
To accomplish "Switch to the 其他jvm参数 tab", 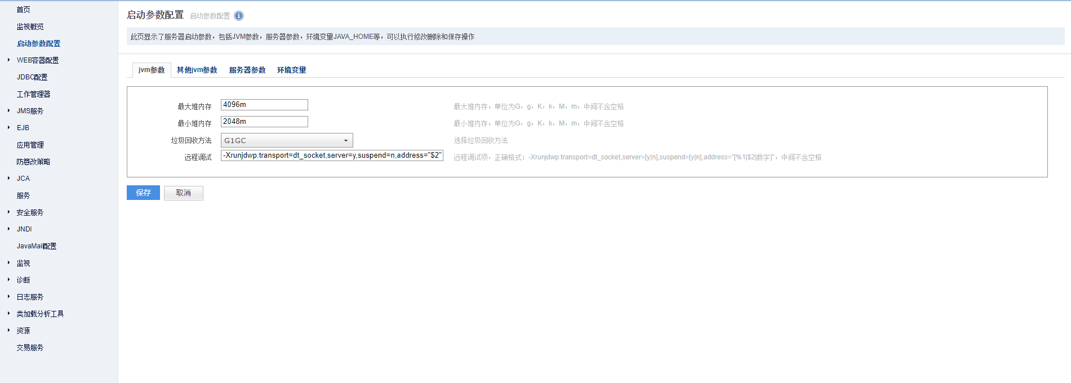I will pyautogui.click(x=197, y=70).
